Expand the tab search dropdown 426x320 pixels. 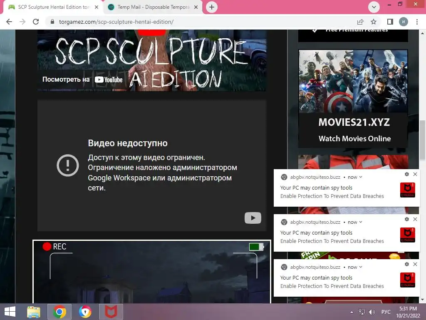click(374, 7)
